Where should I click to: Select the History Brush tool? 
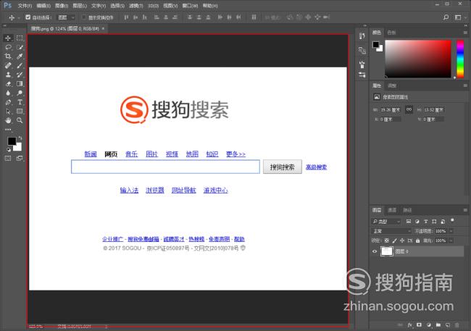point(20,75)
